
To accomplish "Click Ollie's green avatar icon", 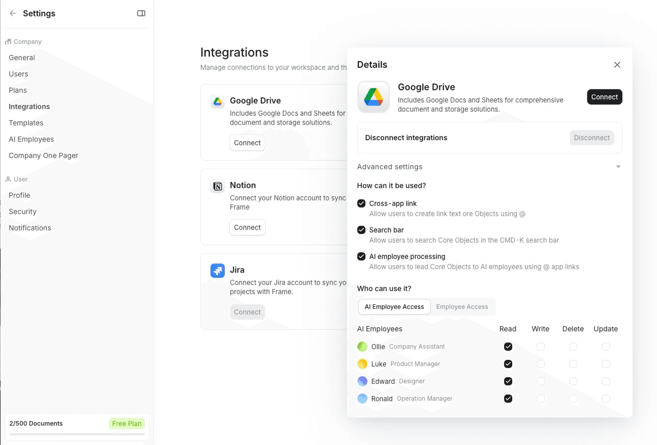I will coord(362,346).
